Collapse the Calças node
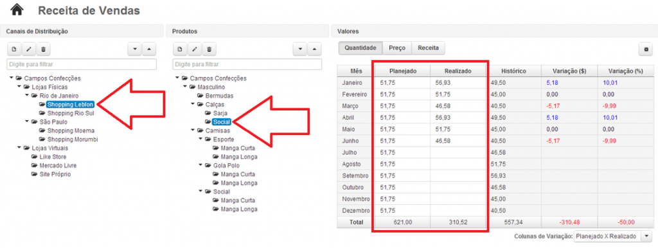 (192, 104)
